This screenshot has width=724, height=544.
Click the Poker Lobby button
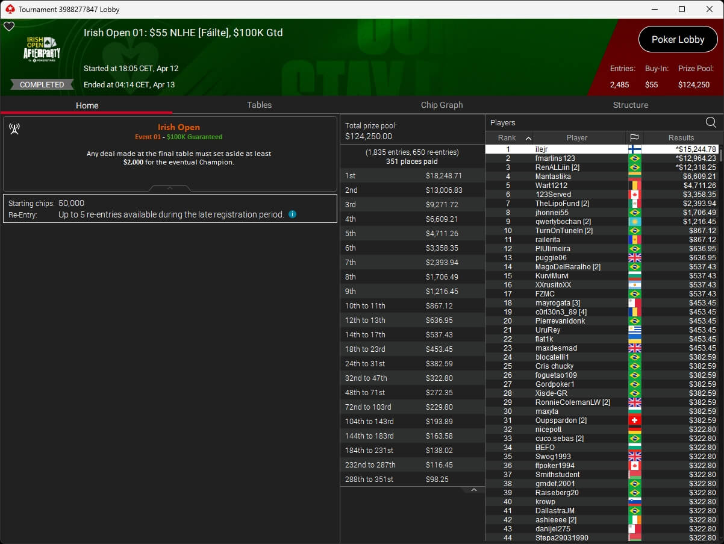tap(678, 40)
